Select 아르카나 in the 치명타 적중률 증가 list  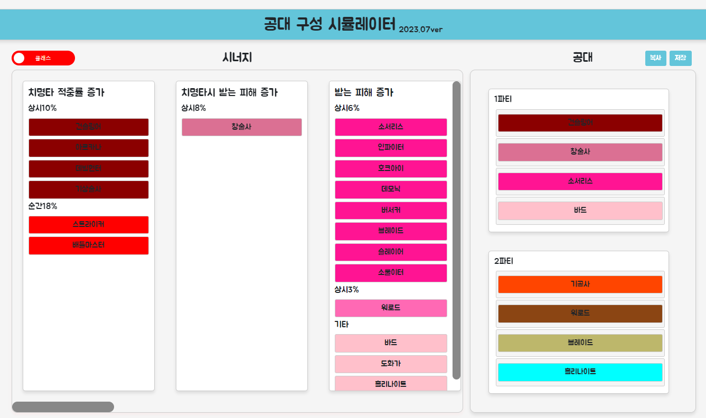89,148
